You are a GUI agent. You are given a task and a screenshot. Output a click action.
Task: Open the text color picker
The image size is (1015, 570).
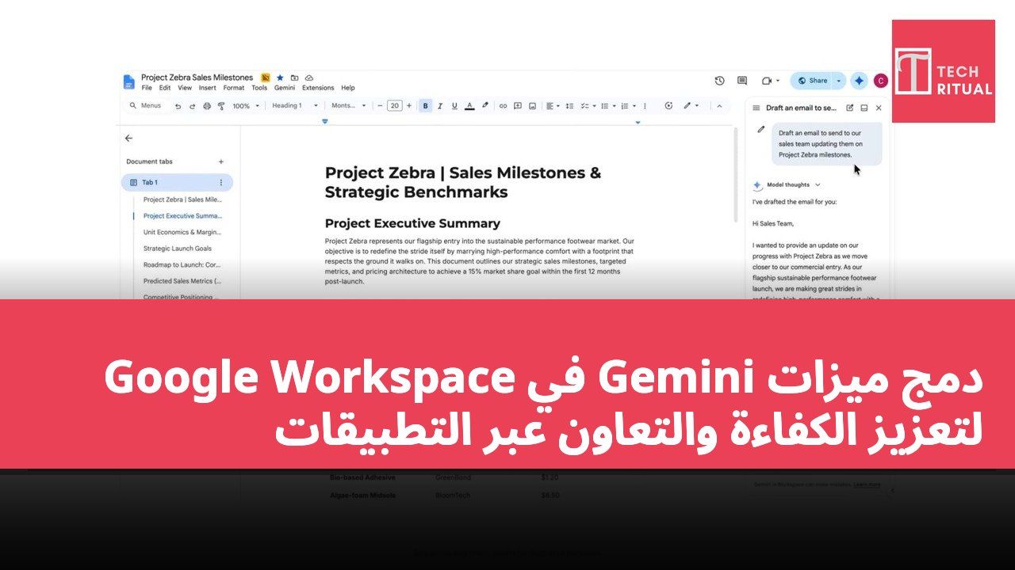(x=469, y=106)
